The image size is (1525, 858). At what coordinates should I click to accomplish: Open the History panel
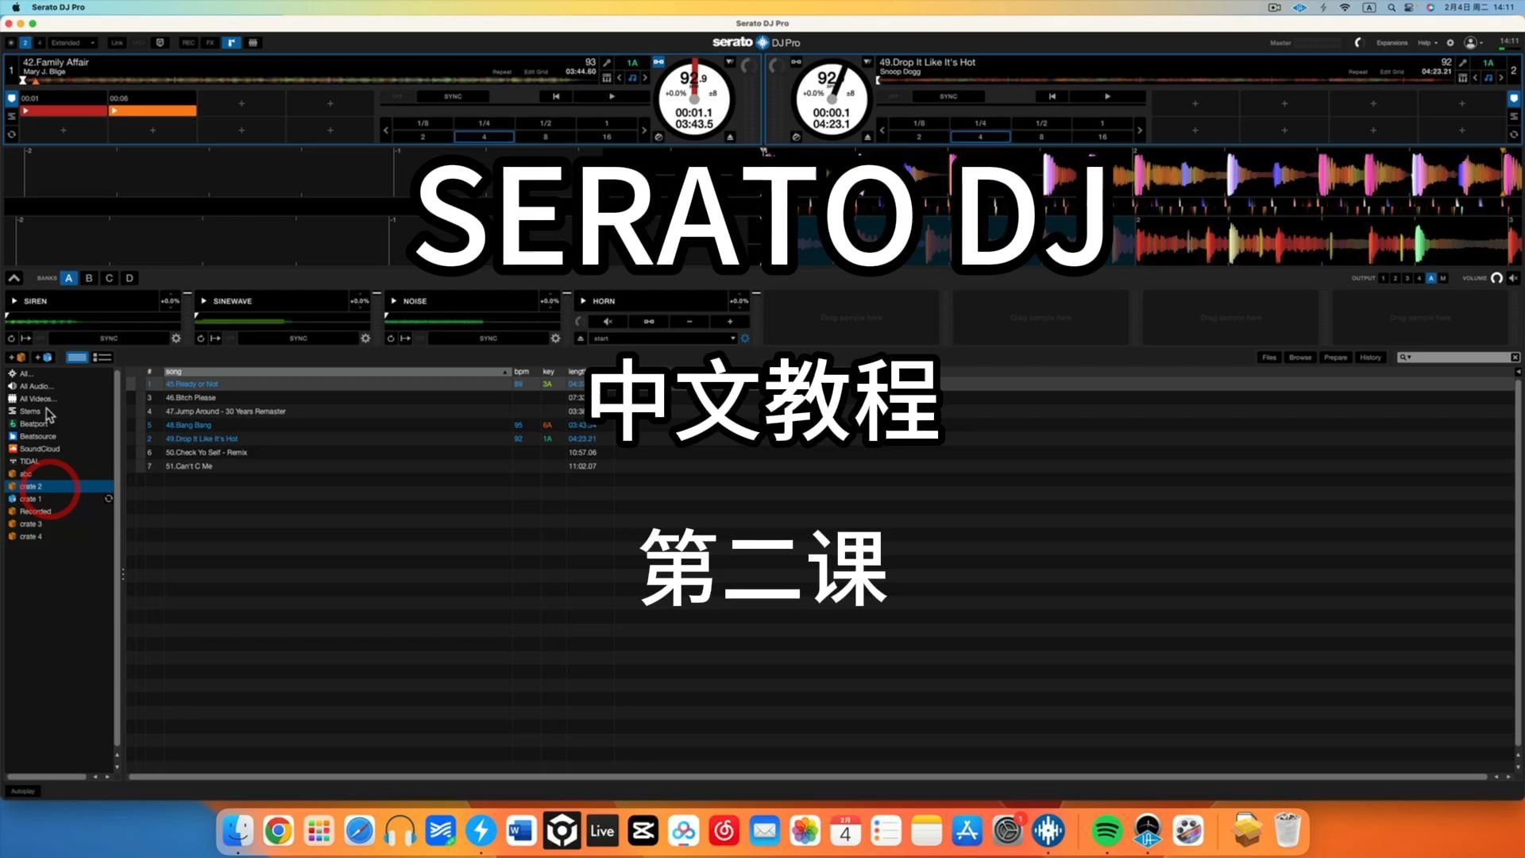pyautogui.click(x=1371, y=357)
